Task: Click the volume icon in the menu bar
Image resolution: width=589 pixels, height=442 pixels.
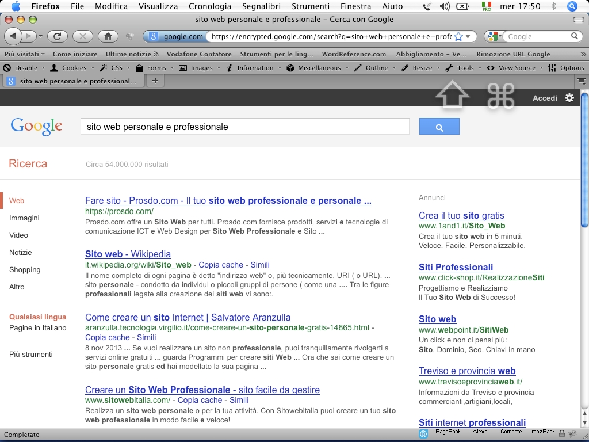Action: (x=445, y=6)
